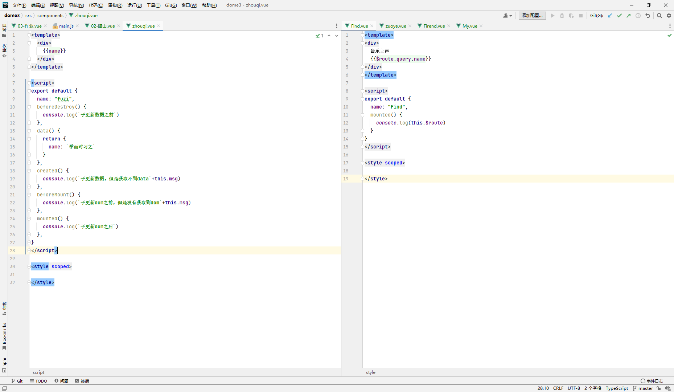Click the green Run triangle icon
Screen dimensions: 674x392
click(x=552, y=16)
